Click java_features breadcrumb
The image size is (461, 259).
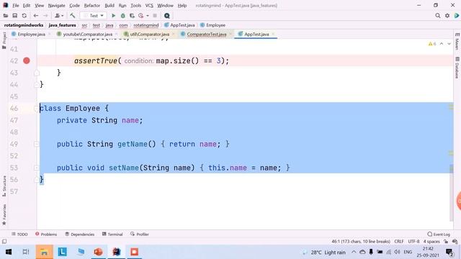63,25
